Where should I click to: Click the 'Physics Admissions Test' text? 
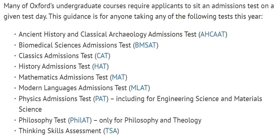[x=55, y=99]
